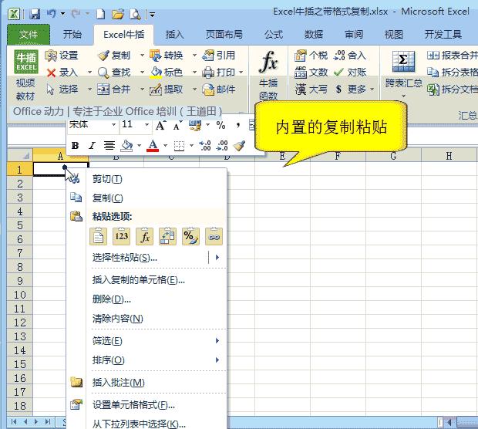Click paste formulas fx option icon
The image size is (478, 429).
[144, 236]
